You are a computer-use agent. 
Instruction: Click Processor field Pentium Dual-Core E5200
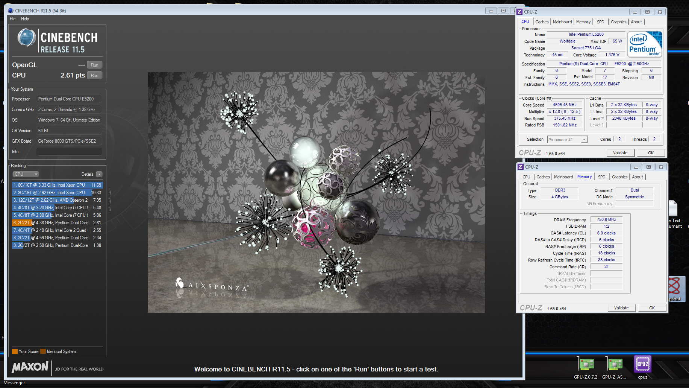[x=69, y=99]
